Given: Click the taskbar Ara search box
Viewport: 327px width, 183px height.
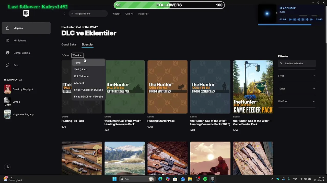Looking at the screenshot, I should 137,179.
